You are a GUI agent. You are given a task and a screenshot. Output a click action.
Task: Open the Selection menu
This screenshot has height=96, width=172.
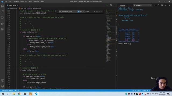pos(16,2)
